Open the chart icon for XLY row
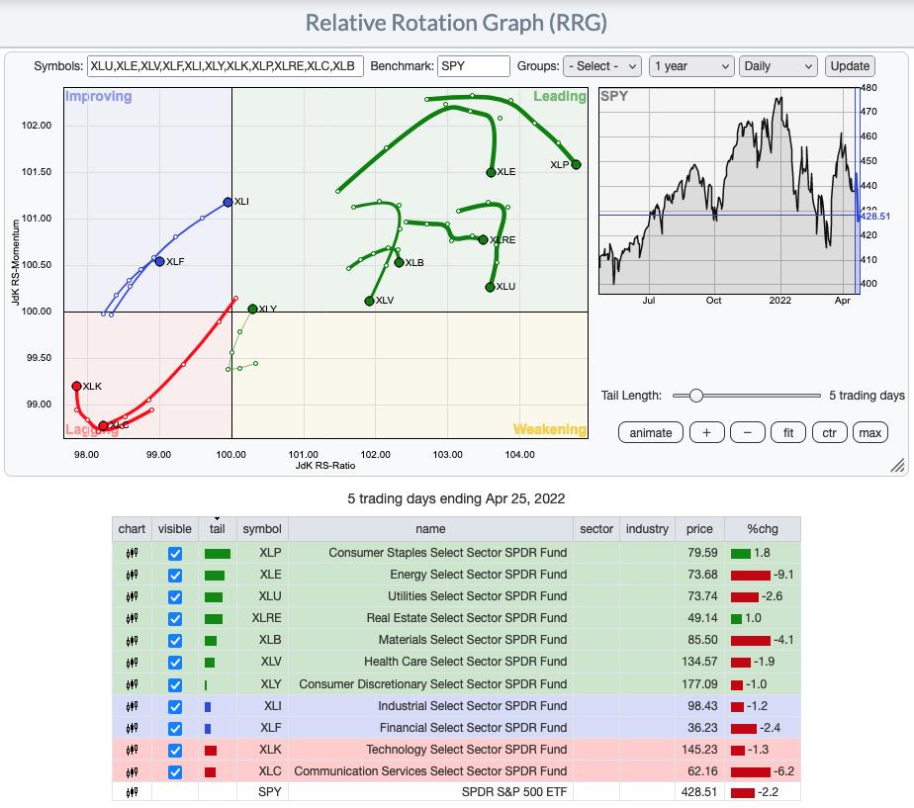Screen dimensions: 914x808 point(132,683)
